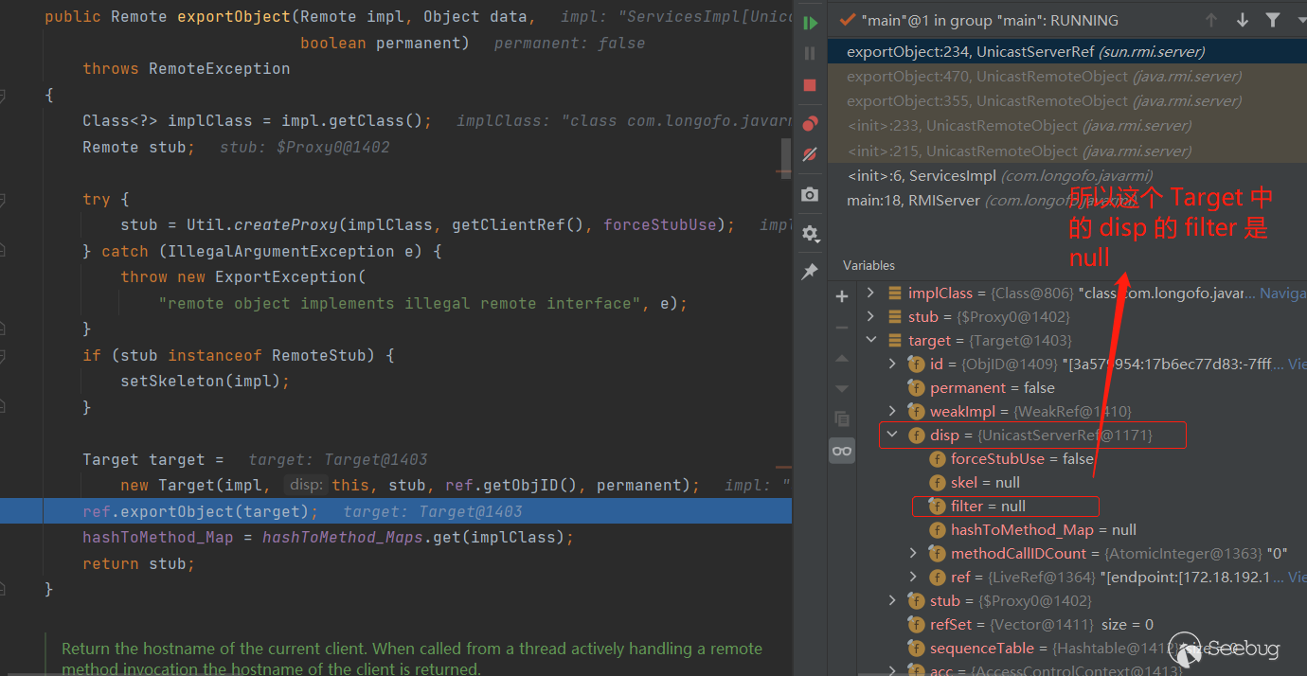Image resolution: width=1307 pixels, height=676 pixels.
Task: Click the green Resume Program button
Action: (810, 23)
